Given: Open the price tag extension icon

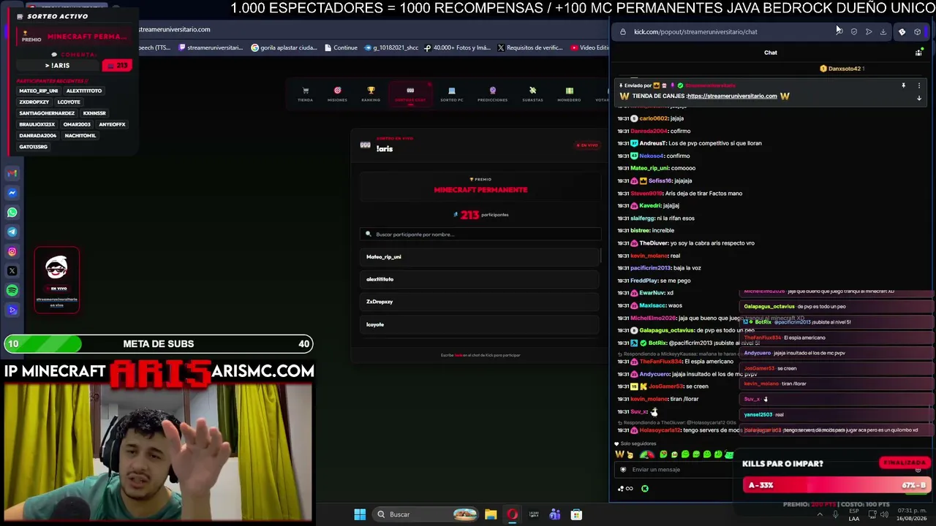Looking at the screenshot, I should 902,31.
